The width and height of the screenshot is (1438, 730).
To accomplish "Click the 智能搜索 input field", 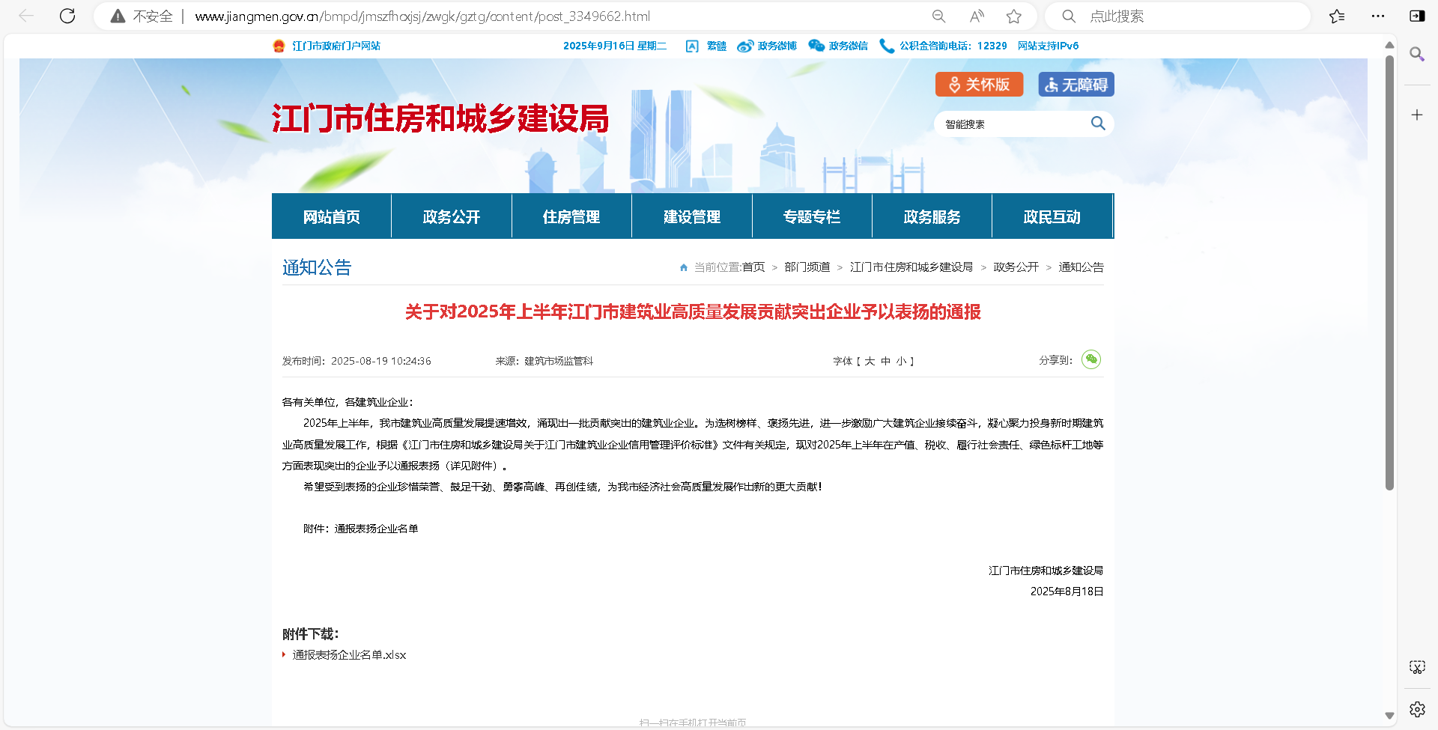I will click(1011, 124).
